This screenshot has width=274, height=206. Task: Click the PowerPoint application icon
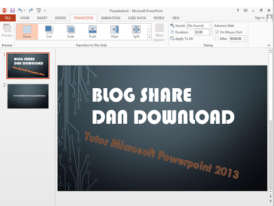tap(5, 10)
